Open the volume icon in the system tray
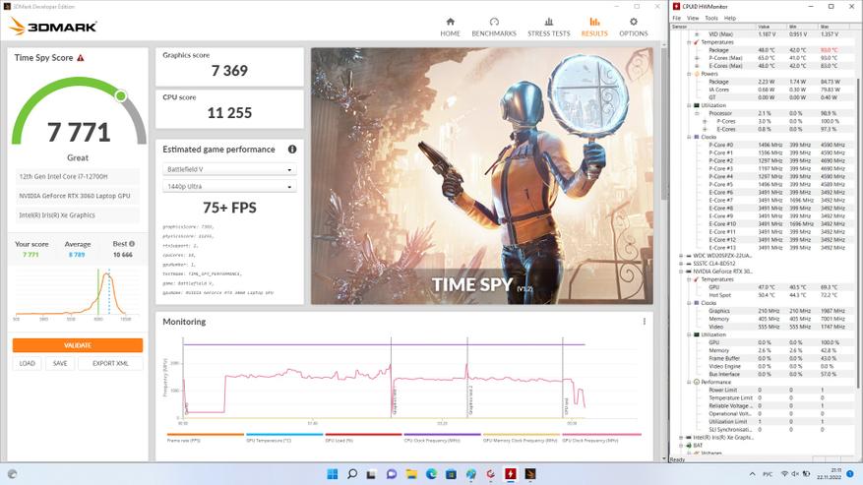Screen dimensions: 863x485 coord(795,474)
